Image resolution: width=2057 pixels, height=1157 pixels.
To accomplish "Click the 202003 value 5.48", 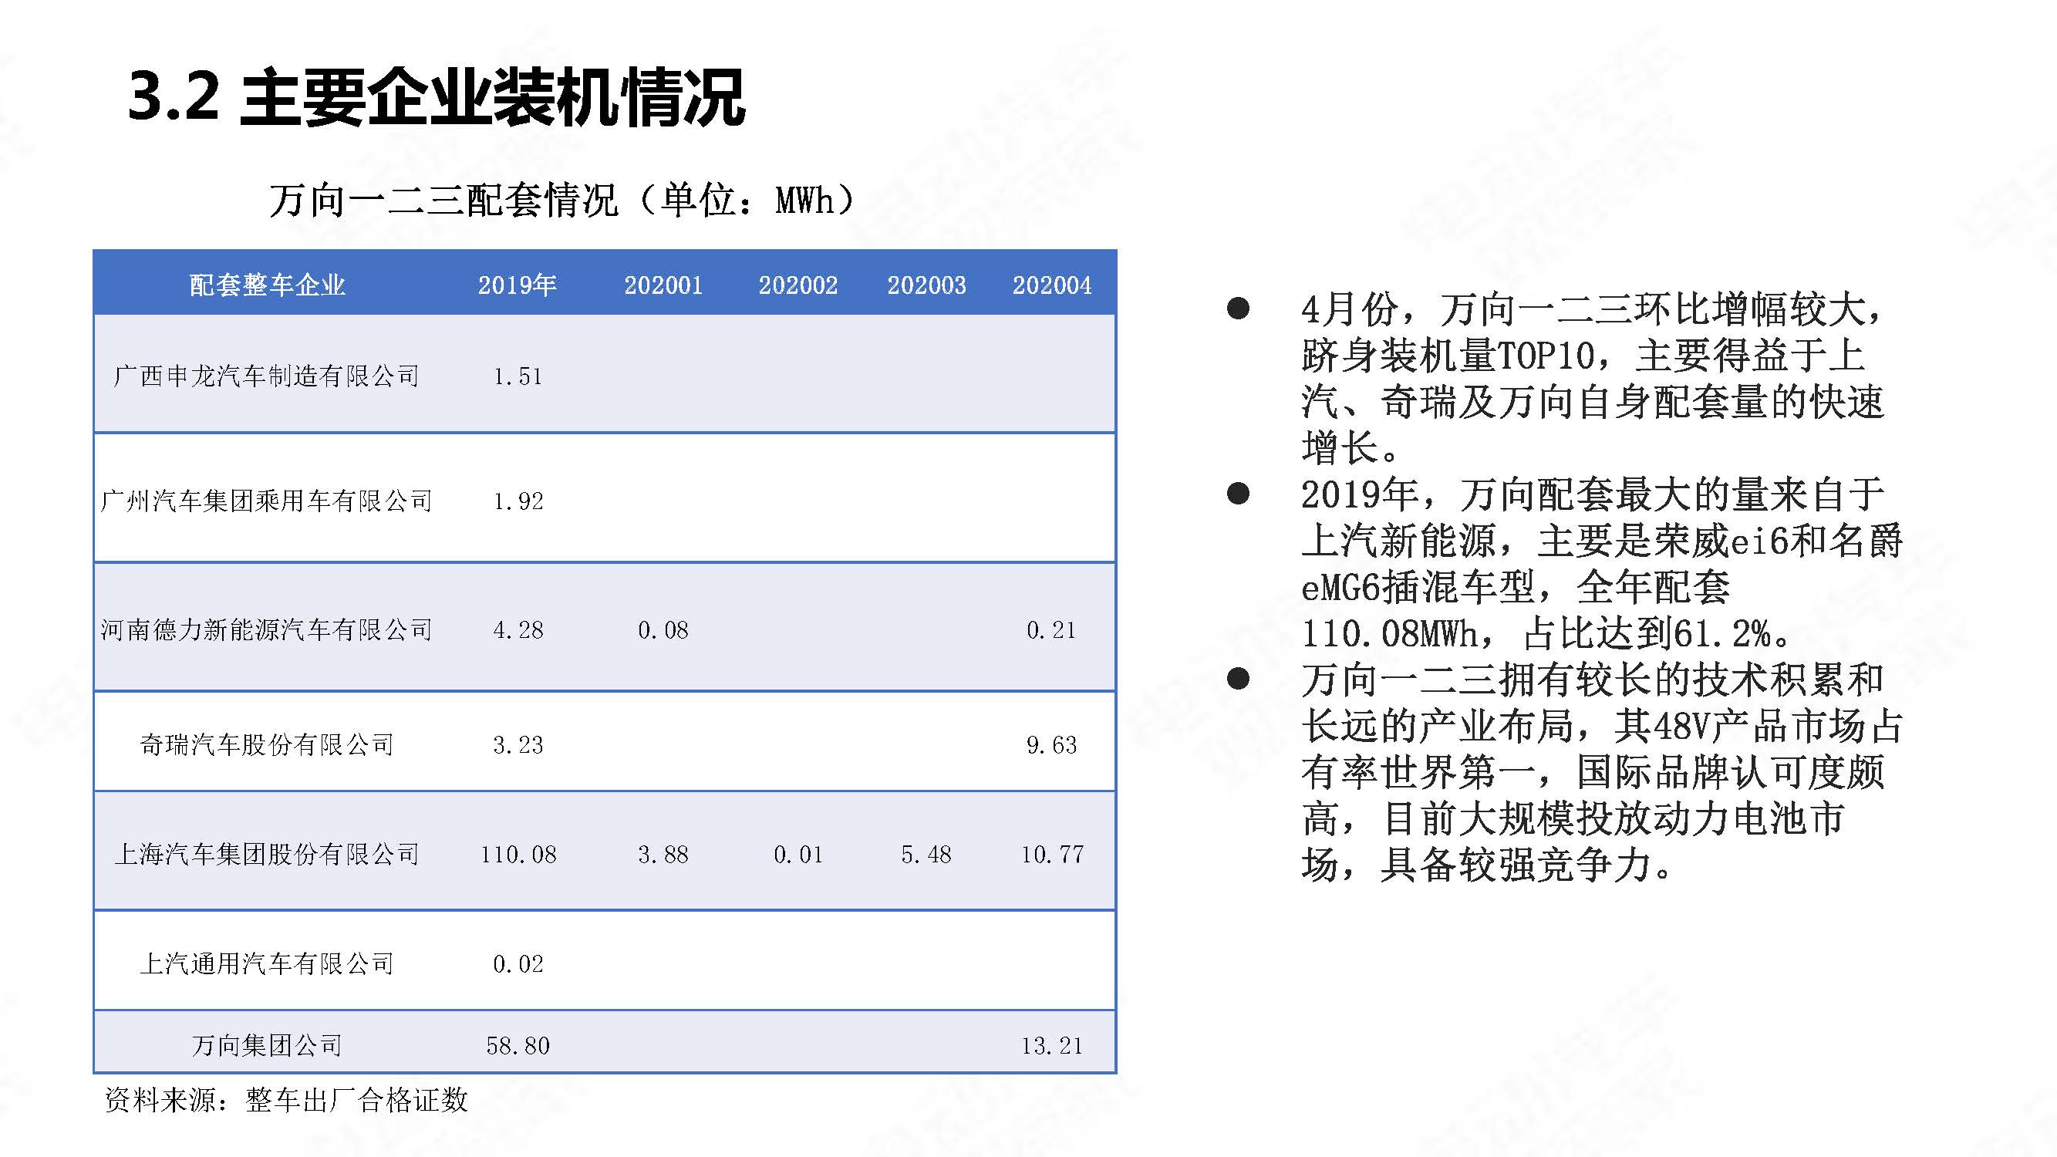I will (926, 855).
